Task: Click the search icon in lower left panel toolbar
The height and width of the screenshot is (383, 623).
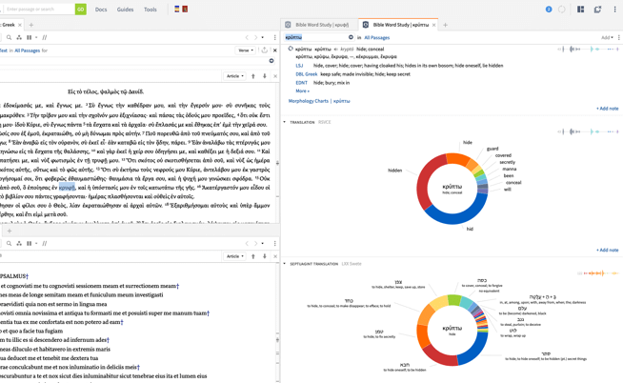Action: click(9, 243)
